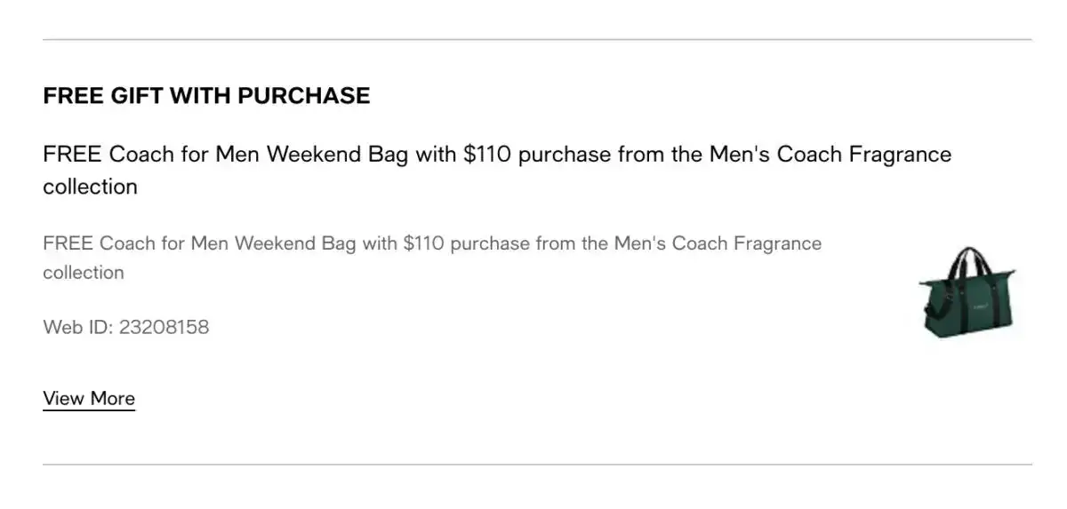Image resolution: width=1067 pixels, height=509 pixels.
Task: Select the FREE GIFT WITH PURCHASE heading
Action: click(206, 95)
